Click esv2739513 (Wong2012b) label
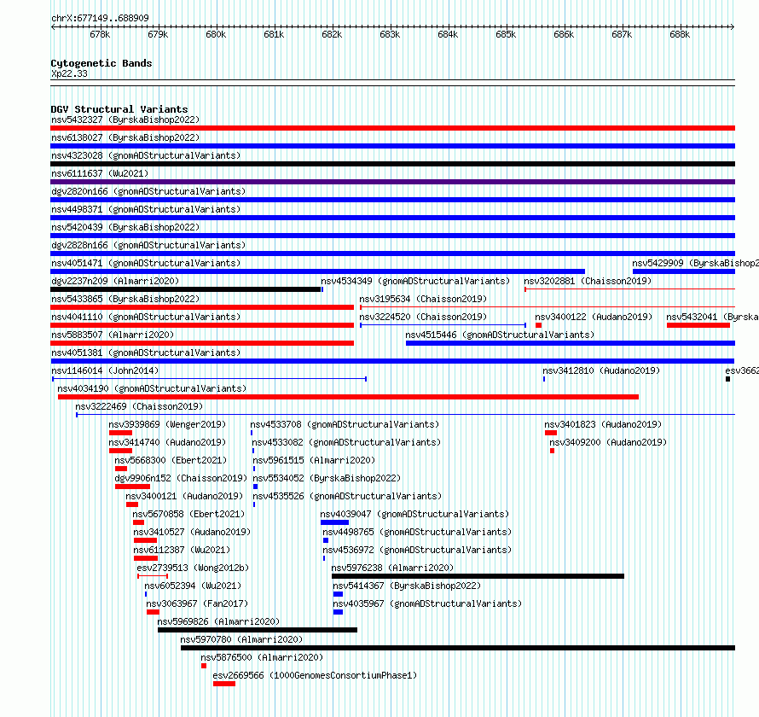This screenshot has height=717, width=759. (x=193, y=568)
